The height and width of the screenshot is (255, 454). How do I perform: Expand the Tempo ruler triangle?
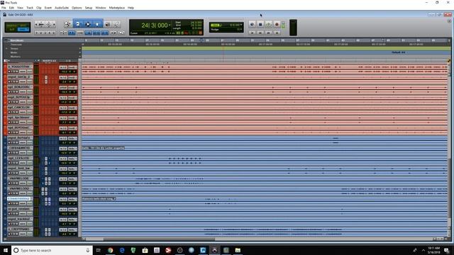(x=6, y=49)
